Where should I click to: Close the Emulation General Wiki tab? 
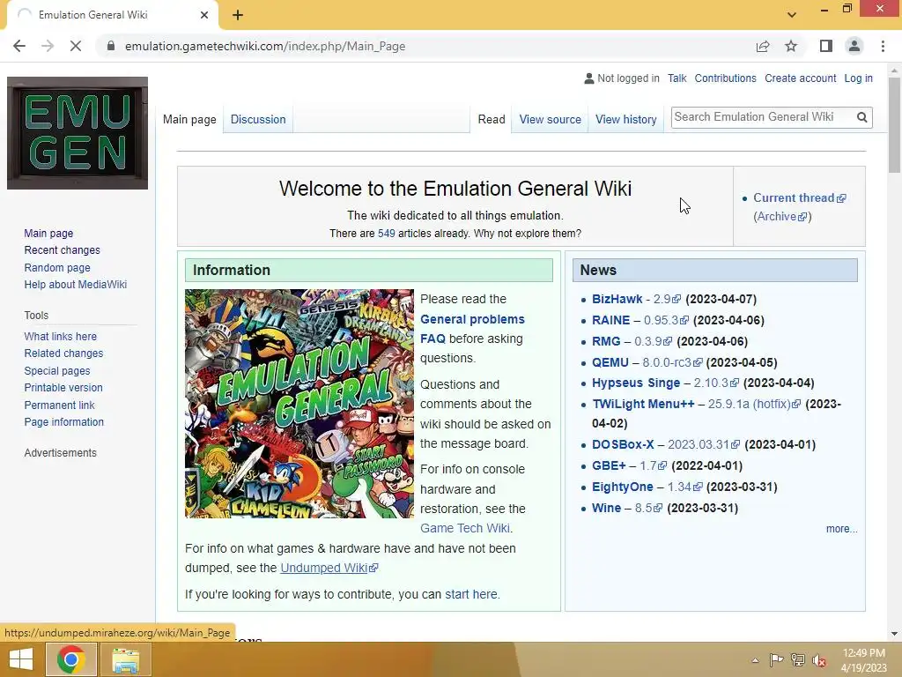point(204,15)
